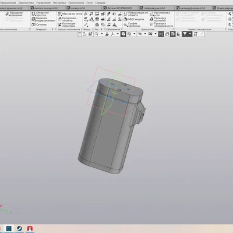Open the Диагностика menu
This screenshot has height=233, width=233.
26,3
